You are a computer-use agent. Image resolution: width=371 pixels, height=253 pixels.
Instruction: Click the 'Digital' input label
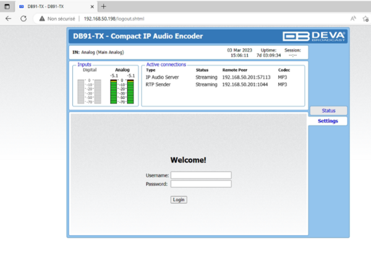point(90,70)
